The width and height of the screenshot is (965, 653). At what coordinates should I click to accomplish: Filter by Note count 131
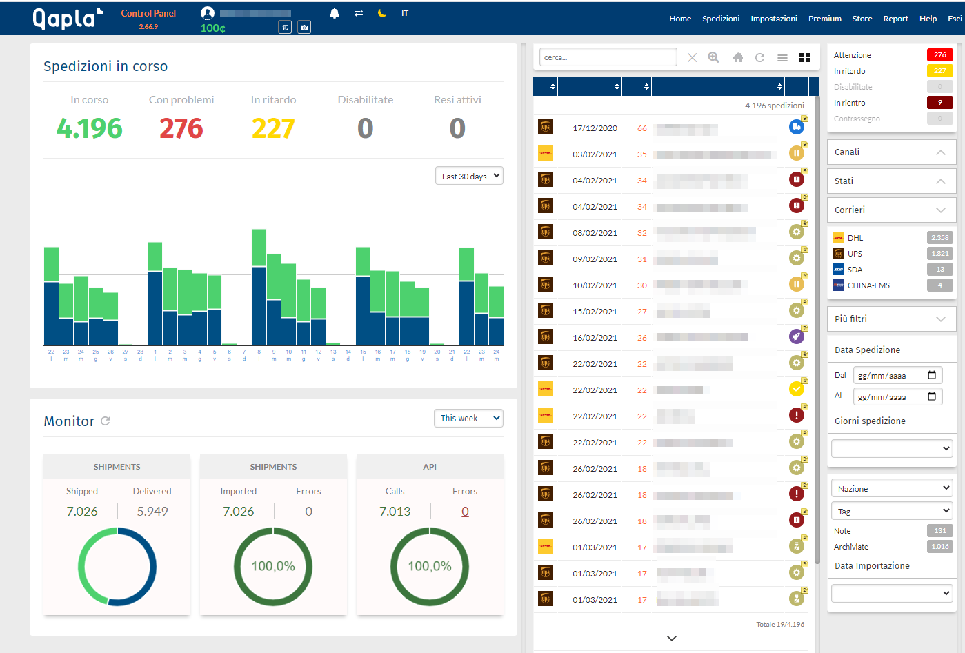click(939, 530)
